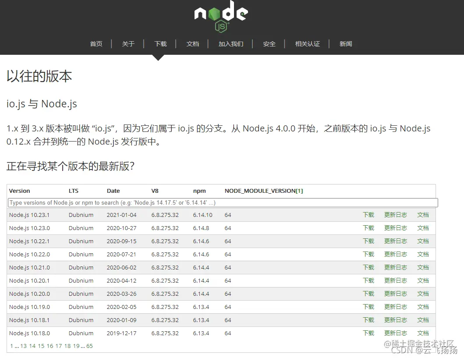Open 更新日志 for Node.js 10.23.0
Image resolution: width=464 pixels, height=358 pixels.
(396, 228)
